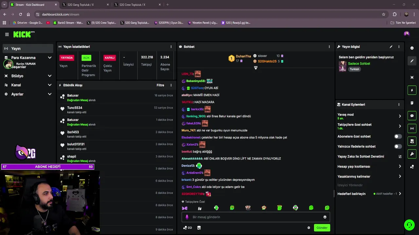Click the YAYINDA status badge
The width and height of the screenshot is (419, 235).
(67, 58)
